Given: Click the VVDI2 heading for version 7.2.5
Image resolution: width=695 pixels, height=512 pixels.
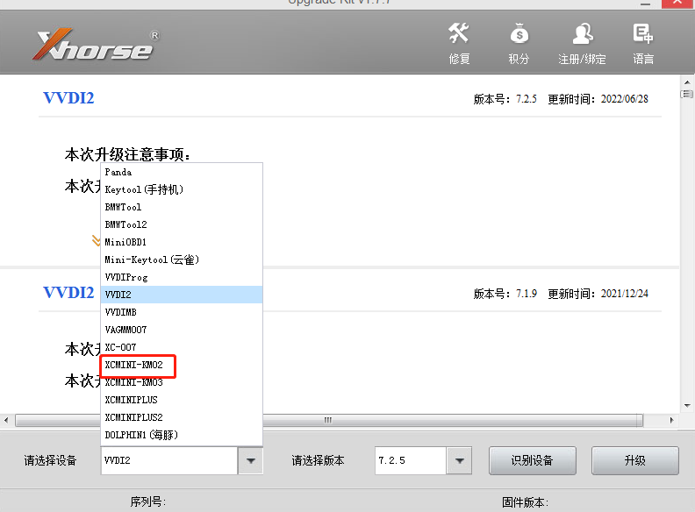Looking at the screenshot, I should click(68, 98).
